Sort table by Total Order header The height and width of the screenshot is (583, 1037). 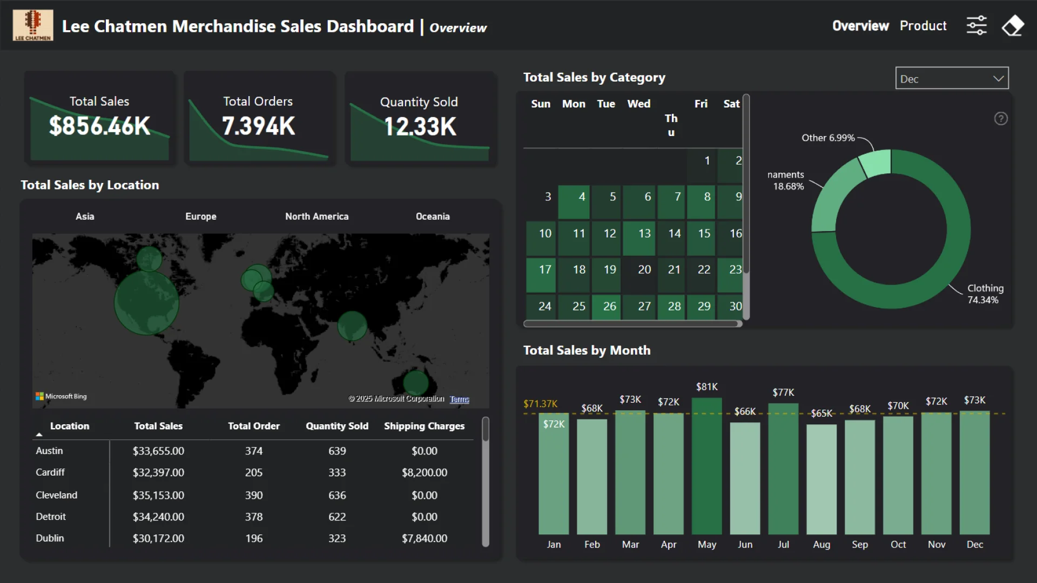(254, 426)
